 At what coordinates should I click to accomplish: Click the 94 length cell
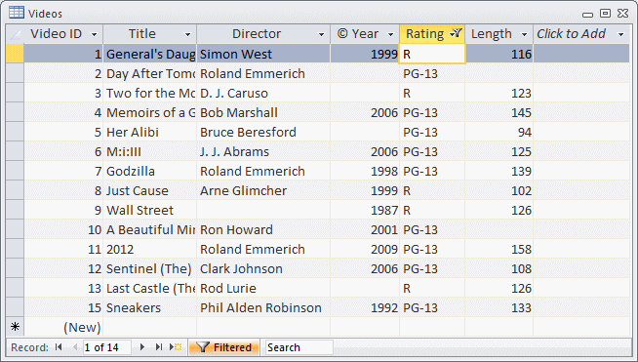[499, 133]
